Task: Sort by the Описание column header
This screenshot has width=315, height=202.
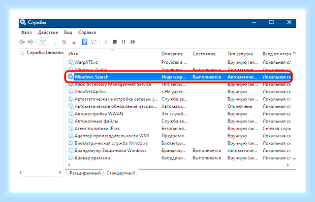Action: [172, 54]
